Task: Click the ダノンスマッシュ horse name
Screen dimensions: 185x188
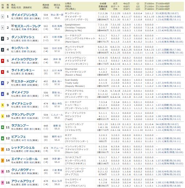Action: [x=23, y=37]
